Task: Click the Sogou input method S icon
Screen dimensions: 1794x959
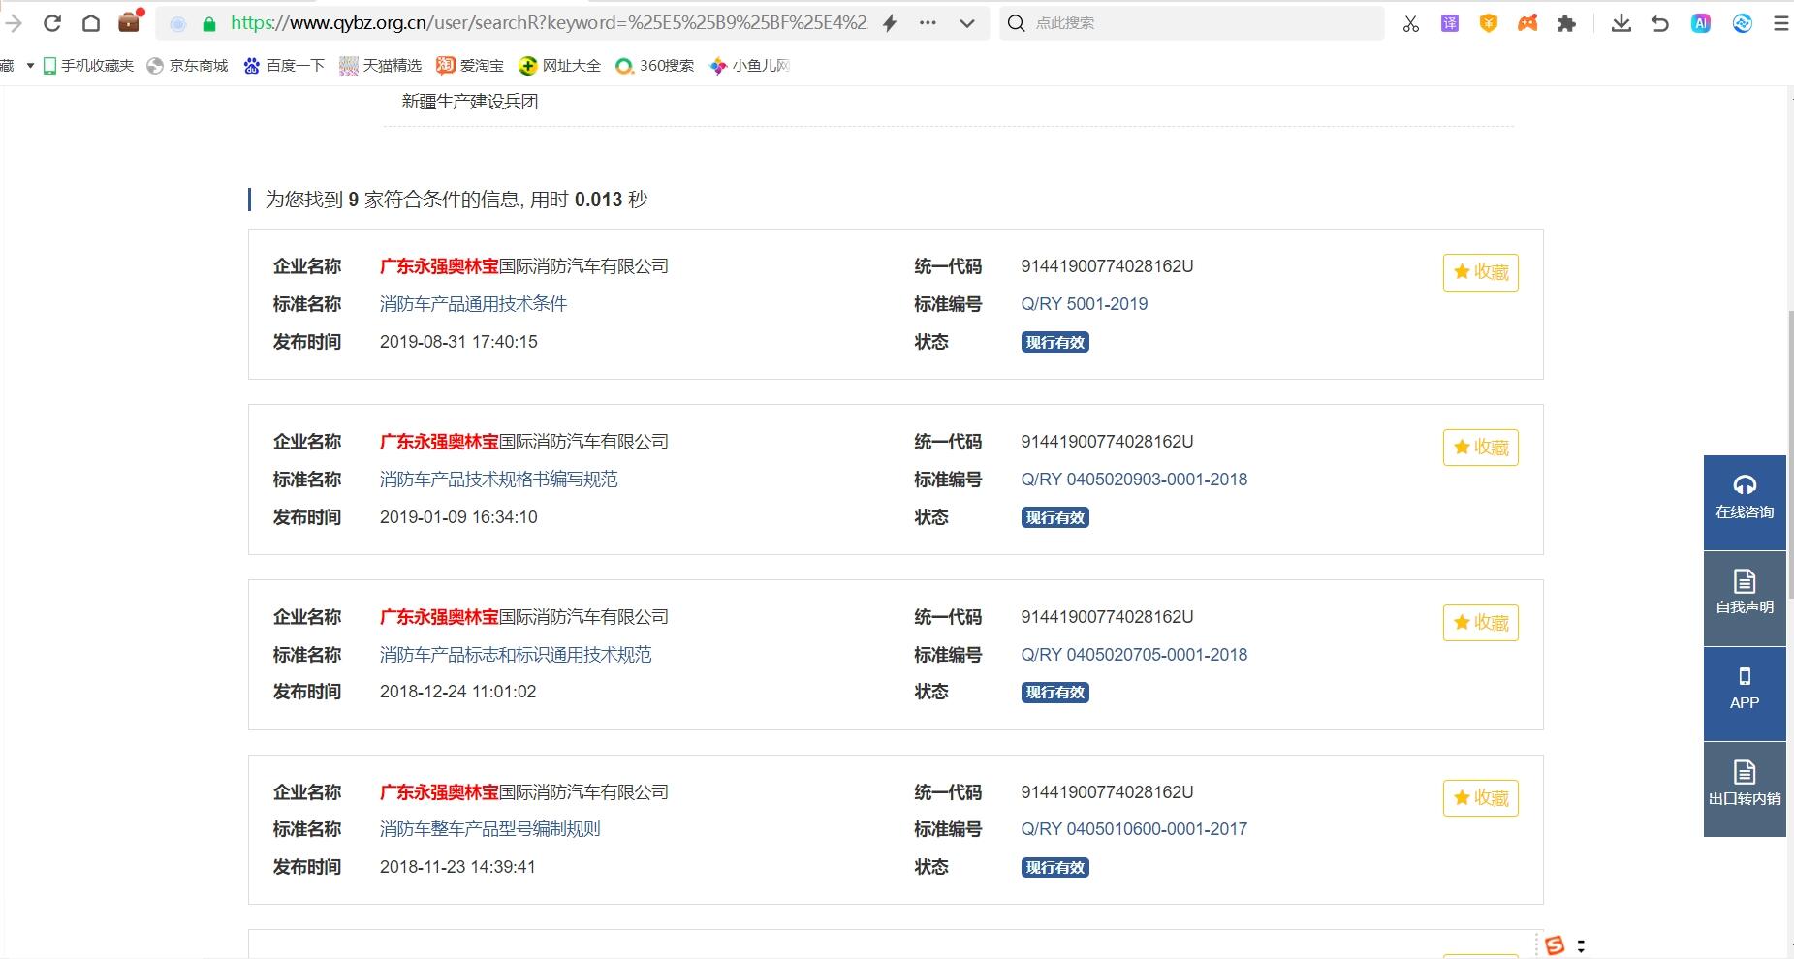Action: click(1555, 945)
